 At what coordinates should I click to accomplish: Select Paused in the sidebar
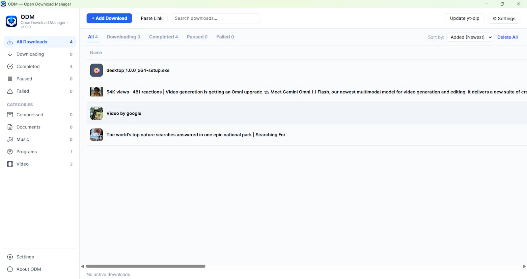click(x=40, y=79)
